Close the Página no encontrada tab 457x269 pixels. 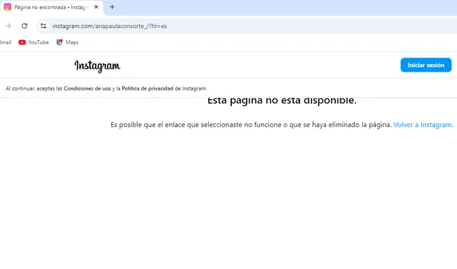[x=96, y=7]
